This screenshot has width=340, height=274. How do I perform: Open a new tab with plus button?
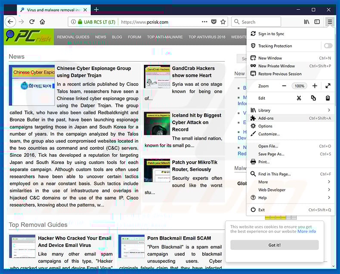96,9
